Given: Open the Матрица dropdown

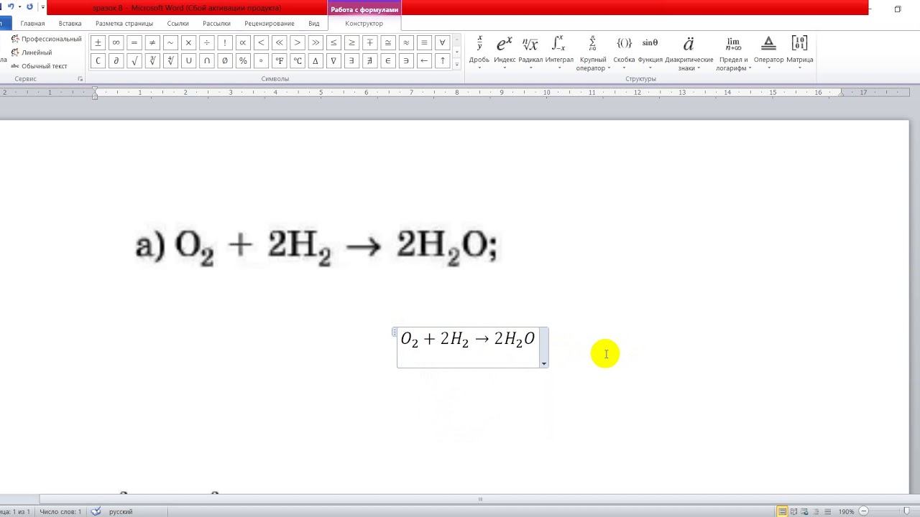Looking at the screenshot, I should click(x=799, y=53).
